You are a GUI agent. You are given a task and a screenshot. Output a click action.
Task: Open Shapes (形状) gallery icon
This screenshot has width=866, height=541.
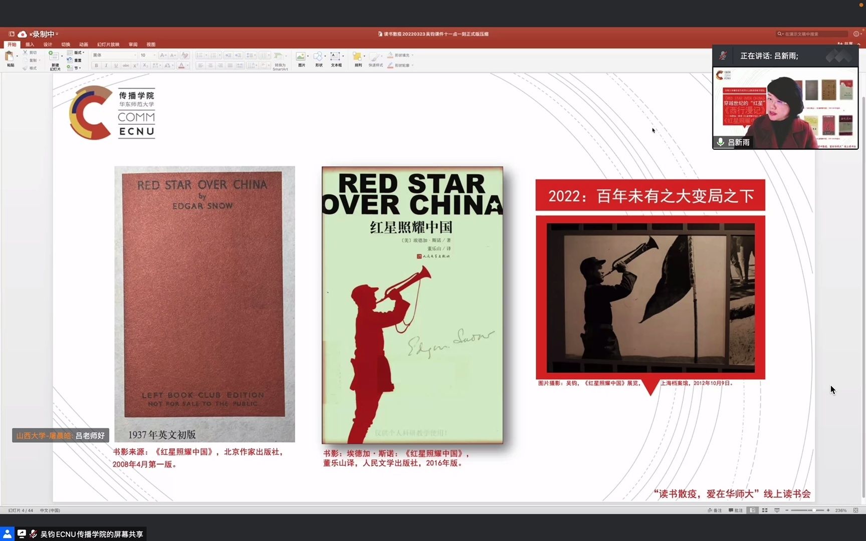[x=318, y=56]
